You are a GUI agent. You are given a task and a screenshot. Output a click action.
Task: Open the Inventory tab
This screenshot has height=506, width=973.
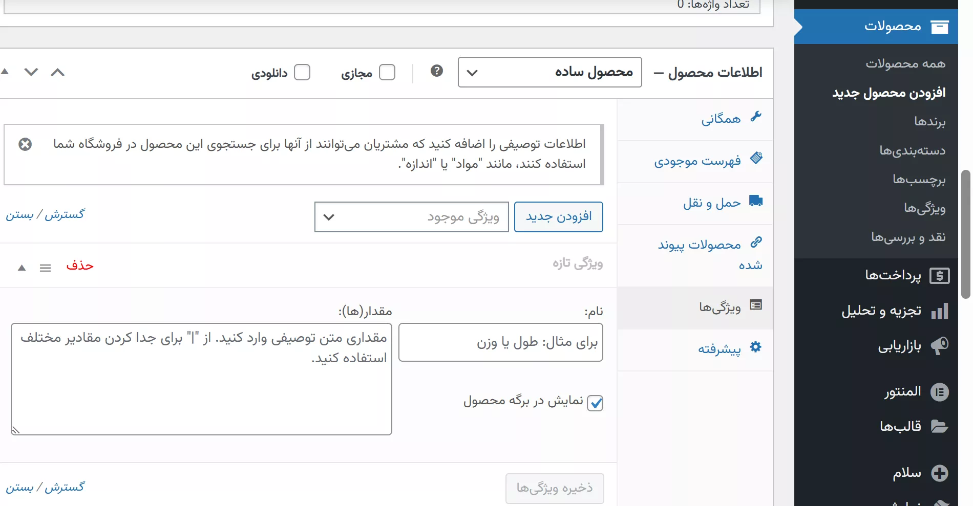(697, 162)
